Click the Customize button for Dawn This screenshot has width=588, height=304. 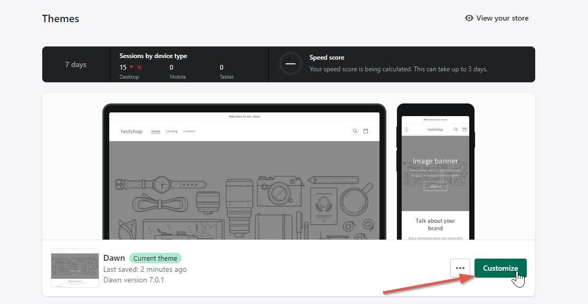[x=500, y=268]
